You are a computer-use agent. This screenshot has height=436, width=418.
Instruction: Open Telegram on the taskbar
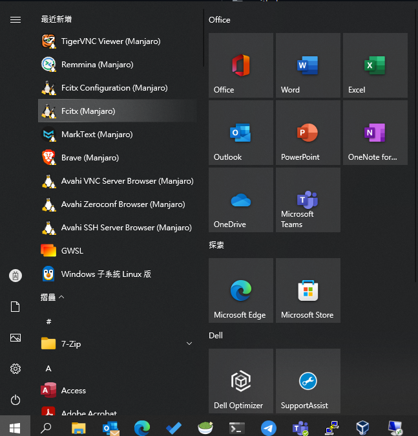(x=269, y=428)
